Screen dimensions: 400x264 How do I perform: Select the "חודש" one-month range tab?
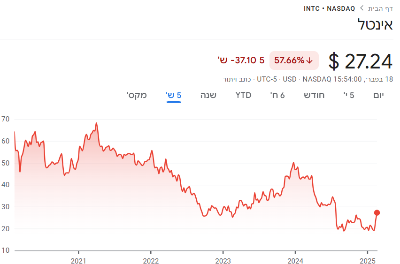point(314,96)
